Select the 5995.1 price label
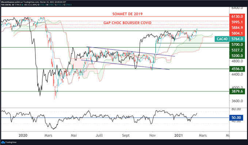Image resolution: width=248 pixels, height=145 pixels. click(x=237, y=22)
